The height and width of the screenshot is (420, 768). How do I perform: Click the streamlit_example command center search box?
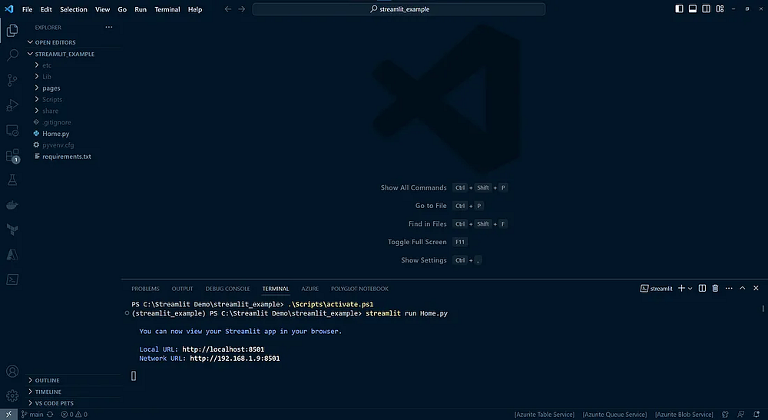pos(399,8)
